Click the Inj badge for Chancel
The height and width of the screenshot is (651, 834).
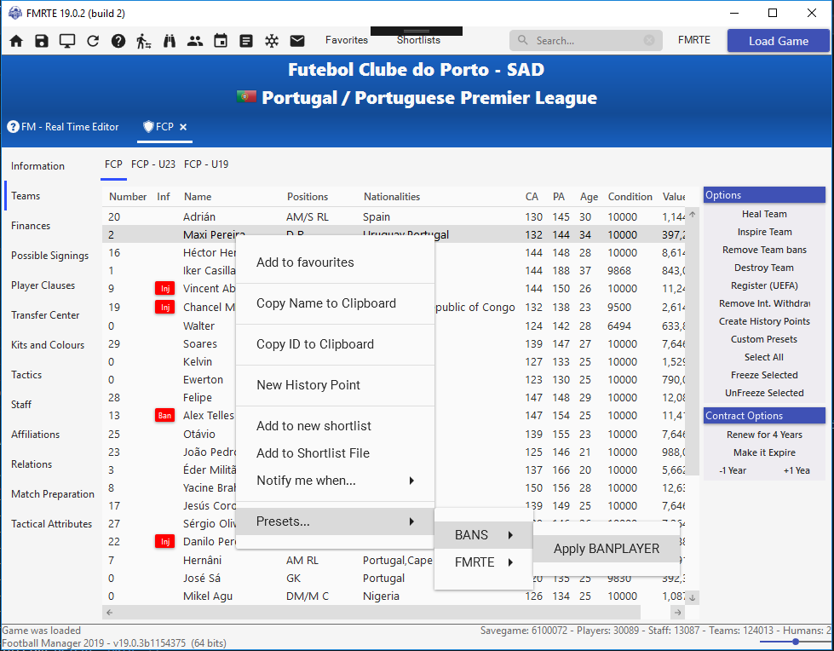[x=165, y=308]
